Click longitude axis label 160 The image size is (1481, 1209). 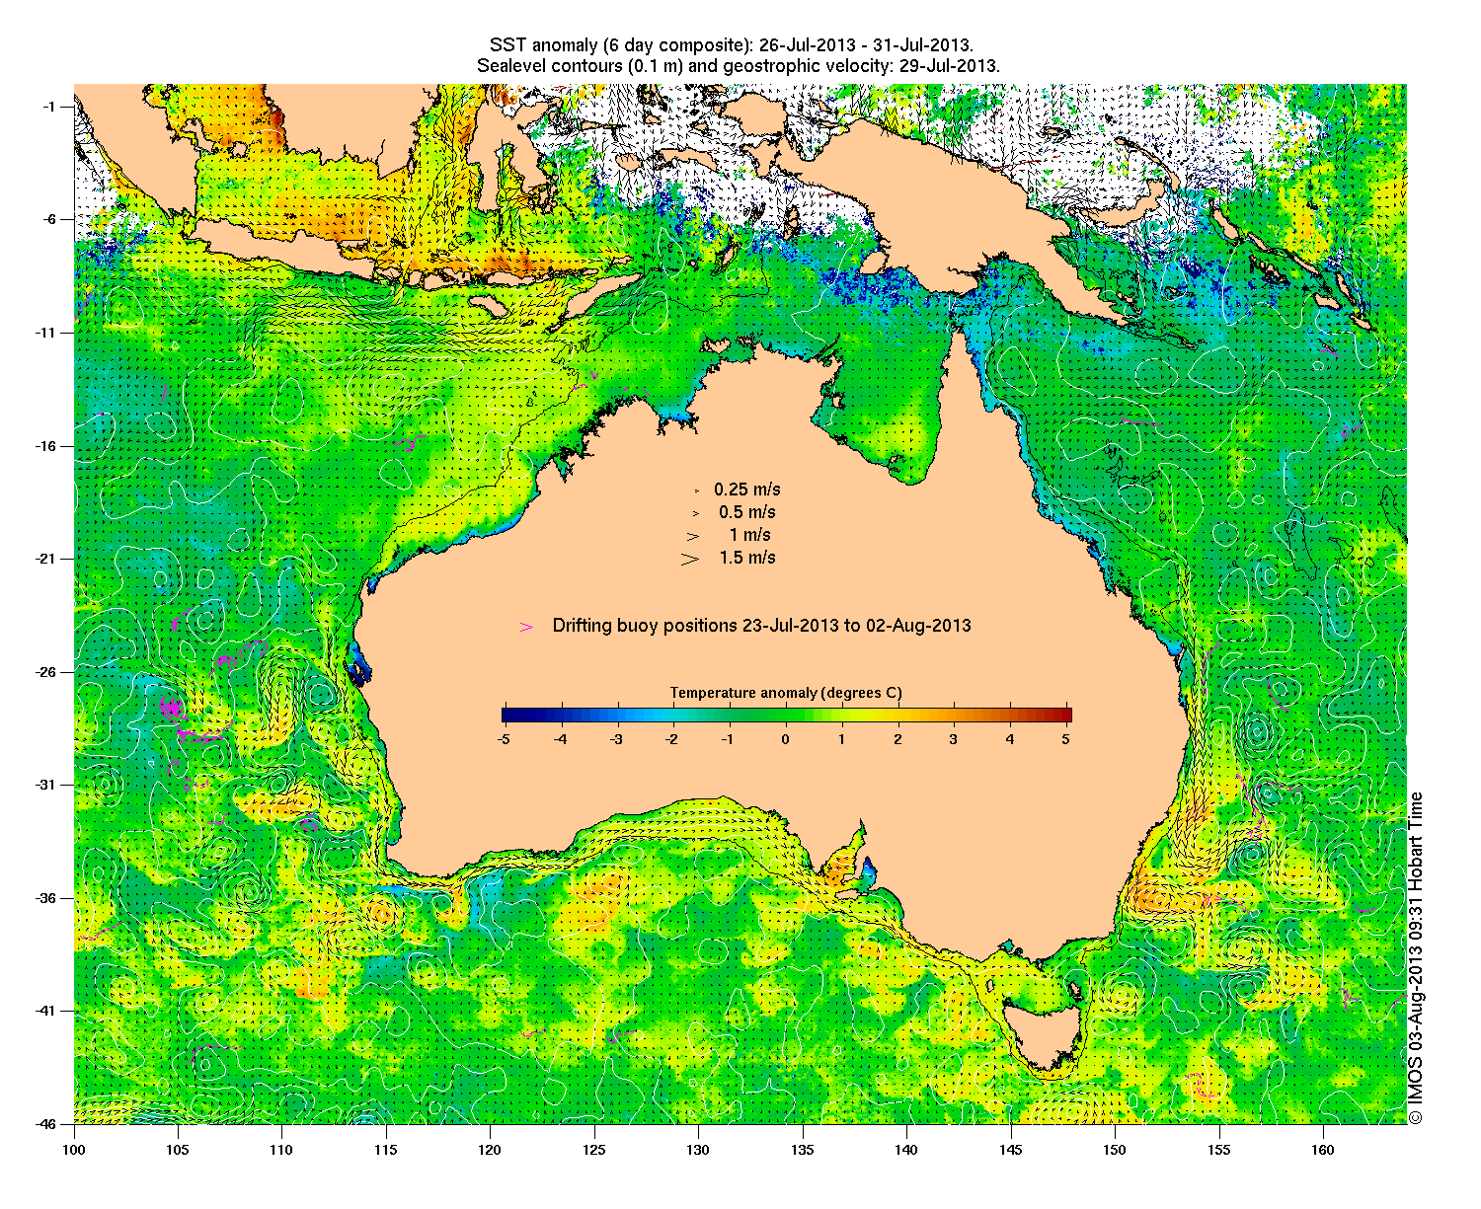1323,1150
